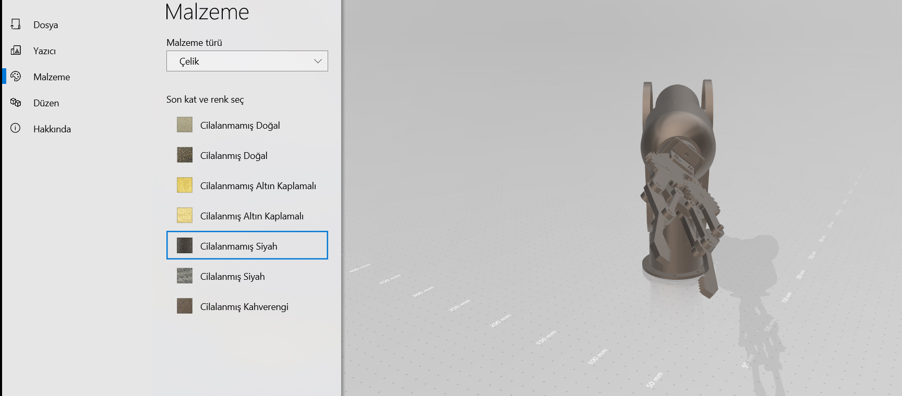Pick the Cilalanmamış Doğal swatch
The width and height of the screenshot is (902, 396).
point(185,125)
